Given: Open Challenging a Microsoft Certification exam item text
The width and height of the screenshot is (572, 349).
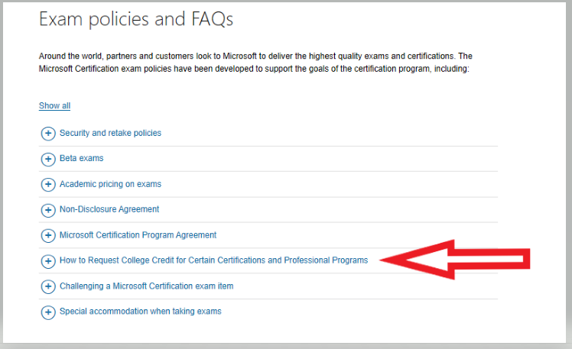Looking at the screenshot, I should tap(147, 286).
